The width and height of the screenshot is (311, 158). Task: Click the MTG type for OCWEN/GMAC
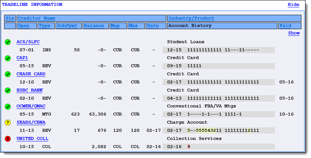point(46,114)
